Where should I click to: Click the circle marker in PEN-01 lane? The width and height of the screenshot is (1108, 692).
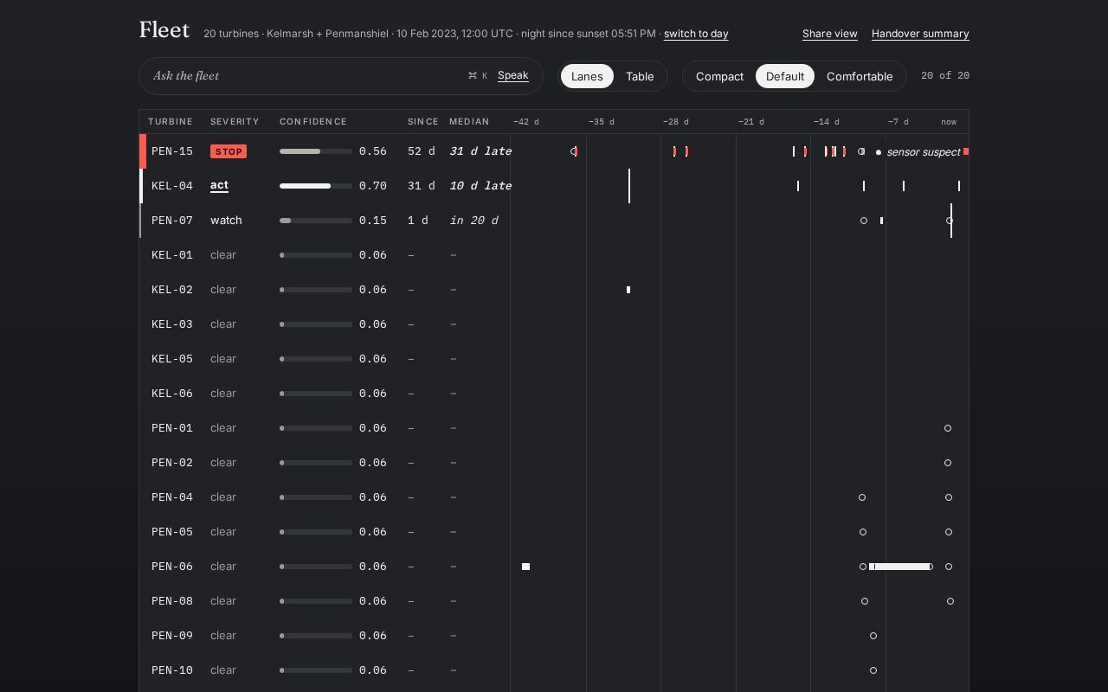pyautogui.click(x=948, y=428)
